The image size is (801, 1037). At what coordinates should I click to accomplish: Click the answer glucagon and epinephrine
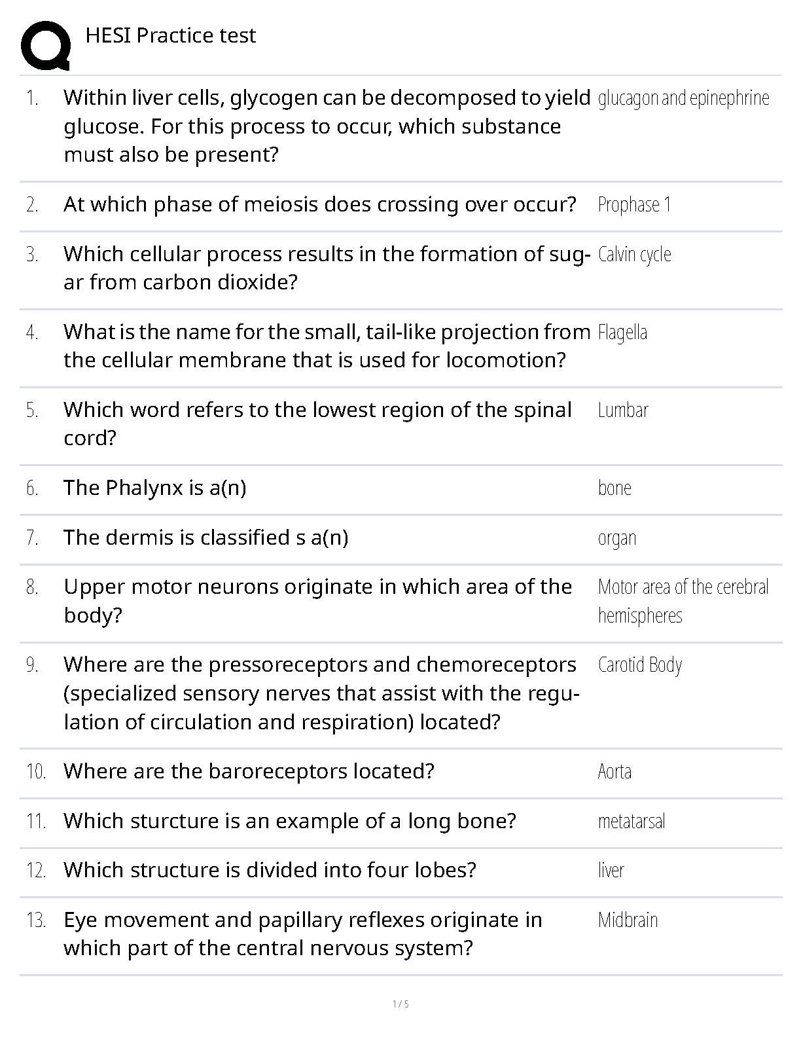(x=683, y=98)
